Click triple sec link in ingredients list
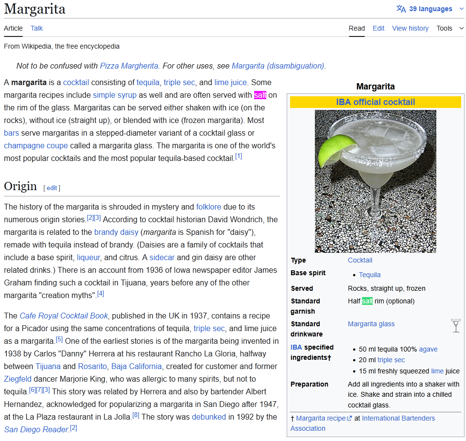 (391, 360)
